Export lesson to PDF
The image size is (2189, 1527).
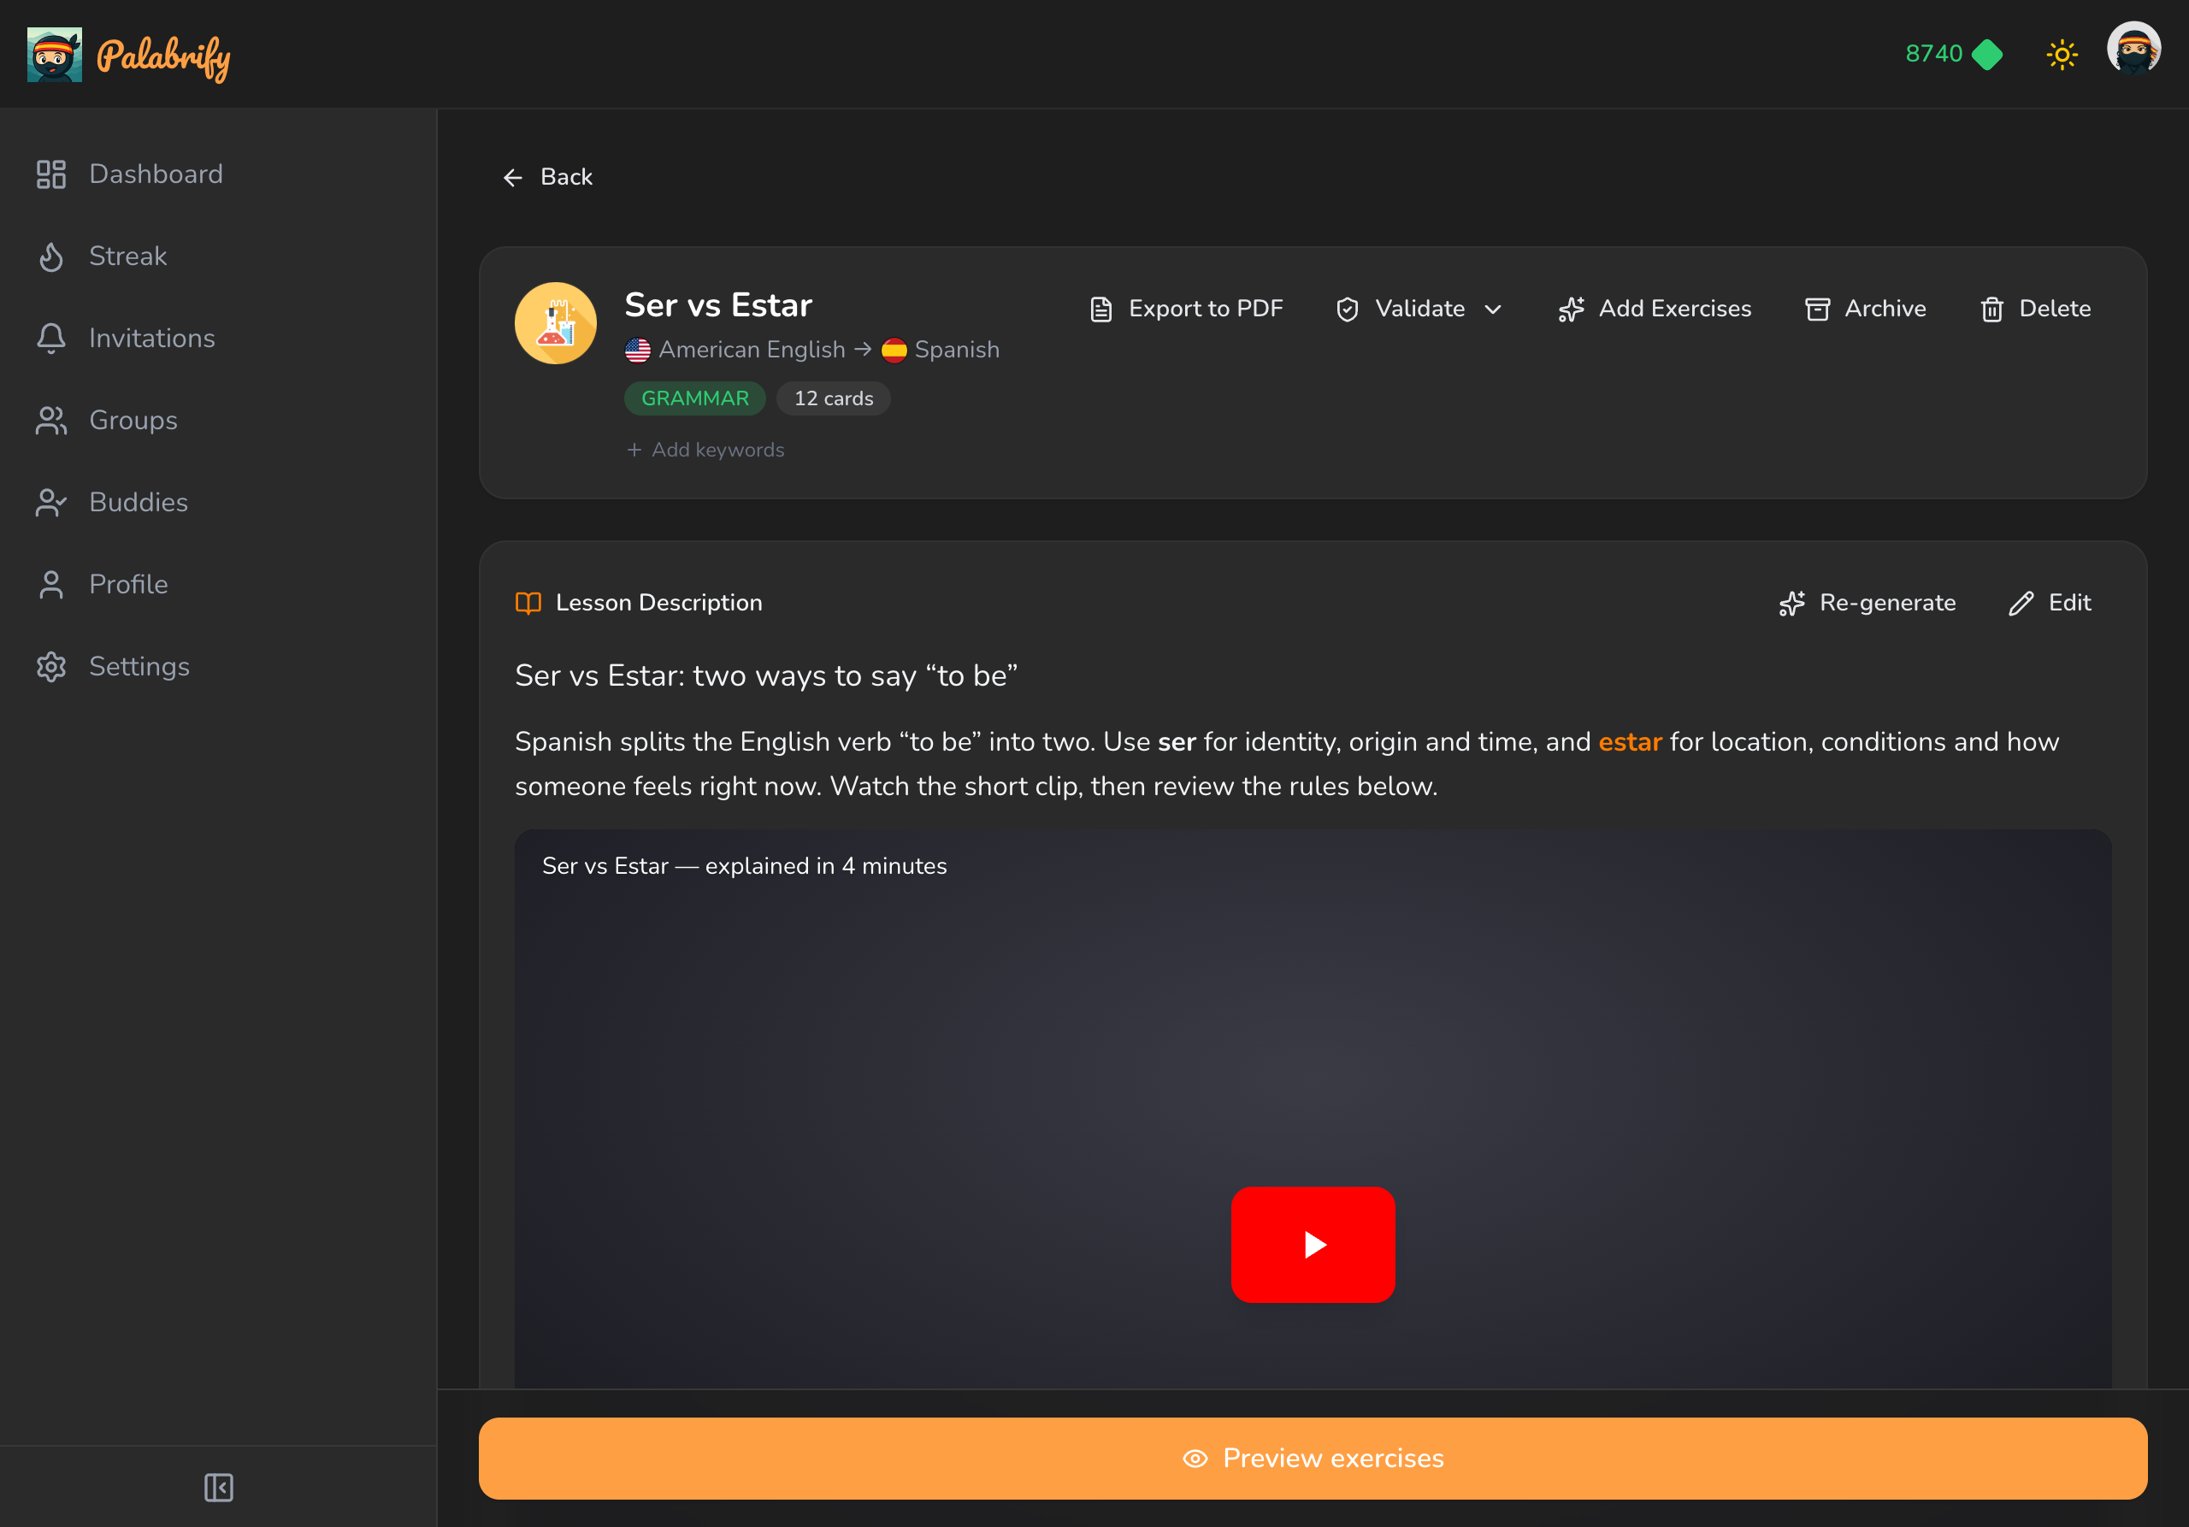point(1185,309)
